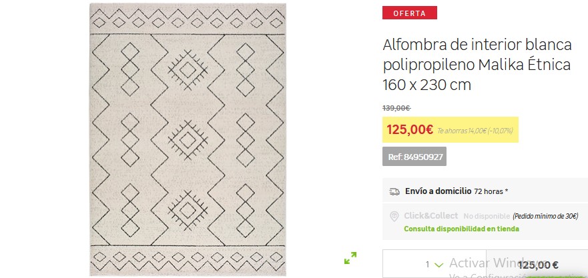Click the Ref: 84950927 reference badge
Viewport: 588px width, 278px height.
click(414, 157)
